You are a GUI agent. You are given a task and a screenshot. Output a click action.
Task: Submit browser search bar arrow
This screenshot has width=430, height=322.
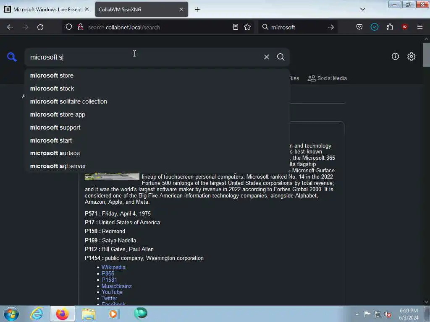331,27
